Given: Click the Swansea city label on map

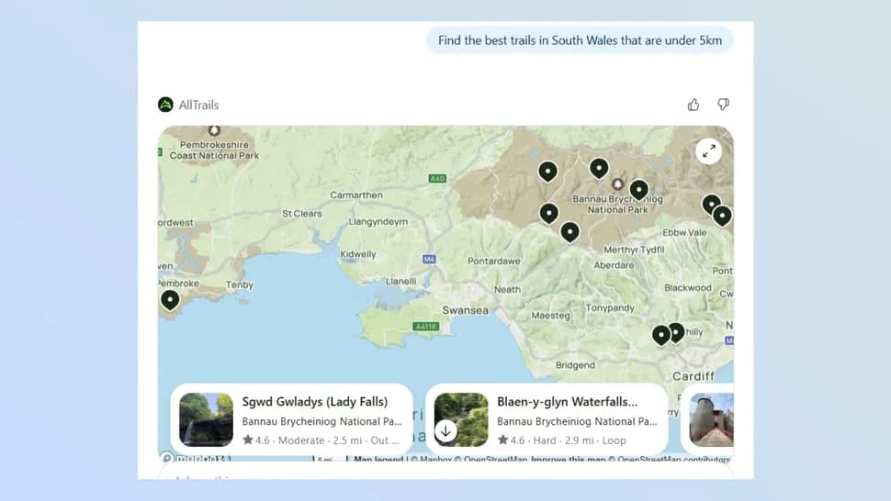Looking at the screenshot, I should tap(465, 310).
